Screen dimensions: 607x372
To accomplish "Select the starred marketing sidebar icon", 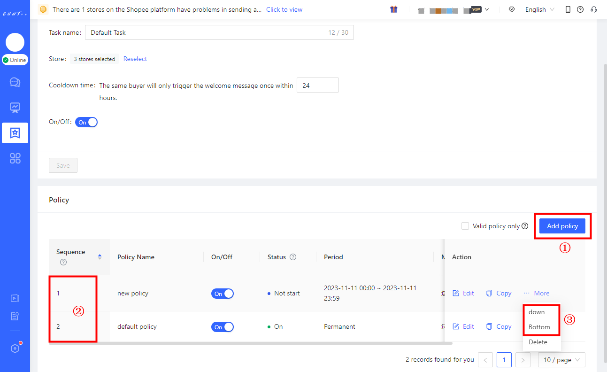I will (x=15, y=133).
